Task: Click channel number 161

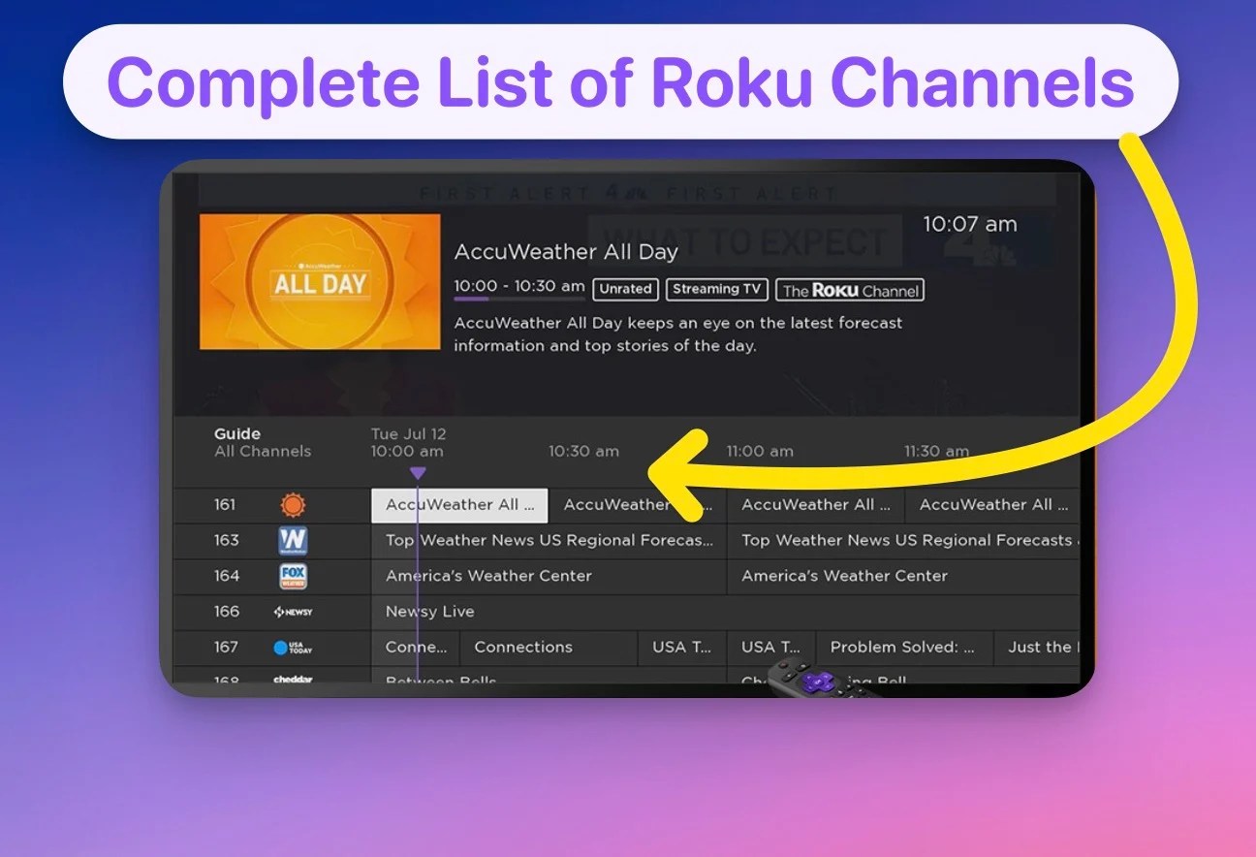Action: (226, 505)
